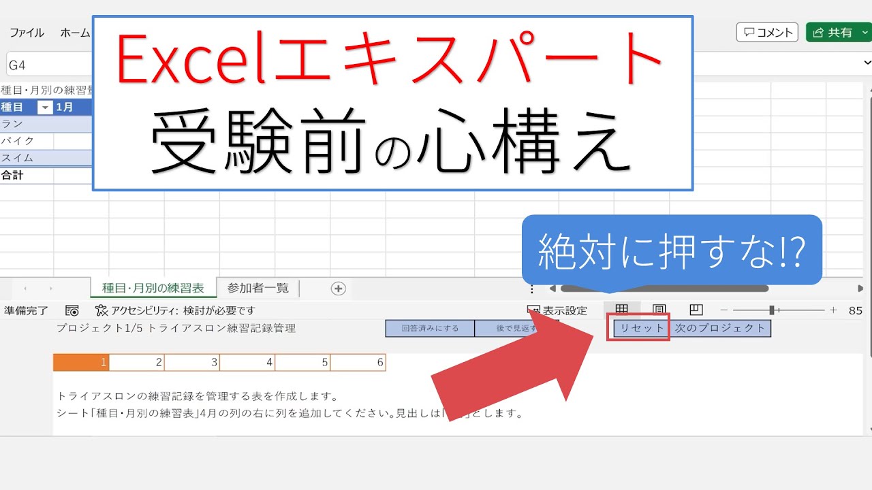872x490 pixels.
Task: Open the 種目 column filter dropdown
Action: coord(44,108)
